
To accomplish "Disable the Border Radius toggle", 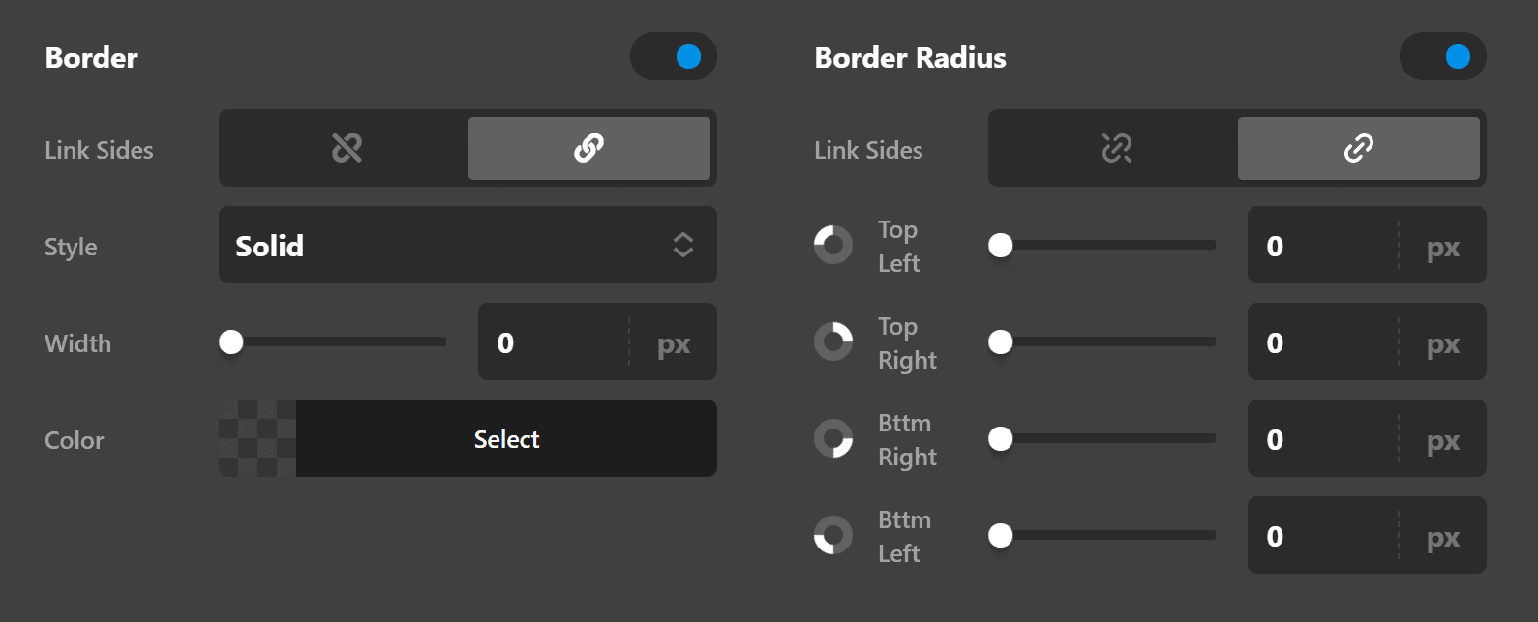I will tap(1442, 56).
